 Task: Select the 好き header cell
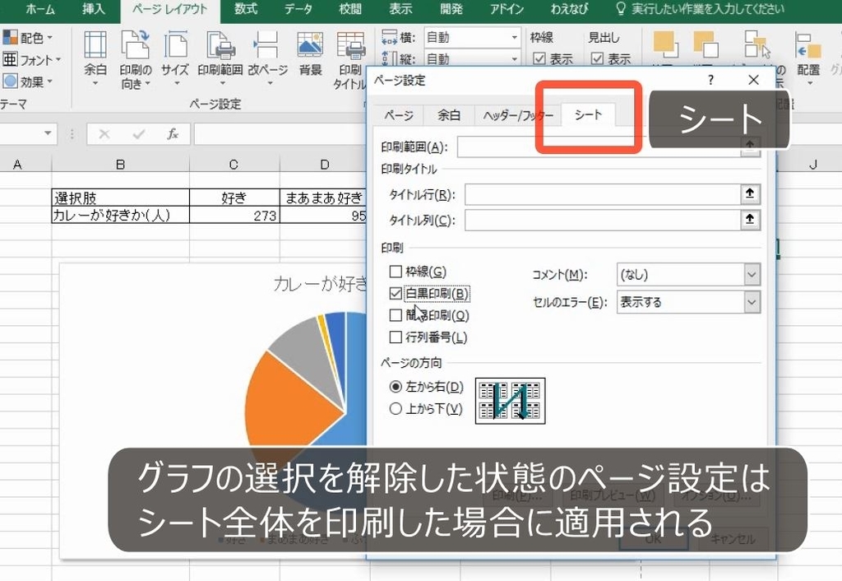click(234, 198)
